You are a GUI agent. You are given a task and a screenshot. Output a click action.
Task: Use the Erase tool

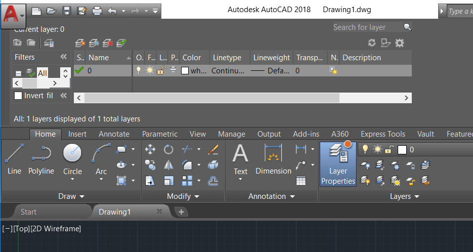coord(213,149)
